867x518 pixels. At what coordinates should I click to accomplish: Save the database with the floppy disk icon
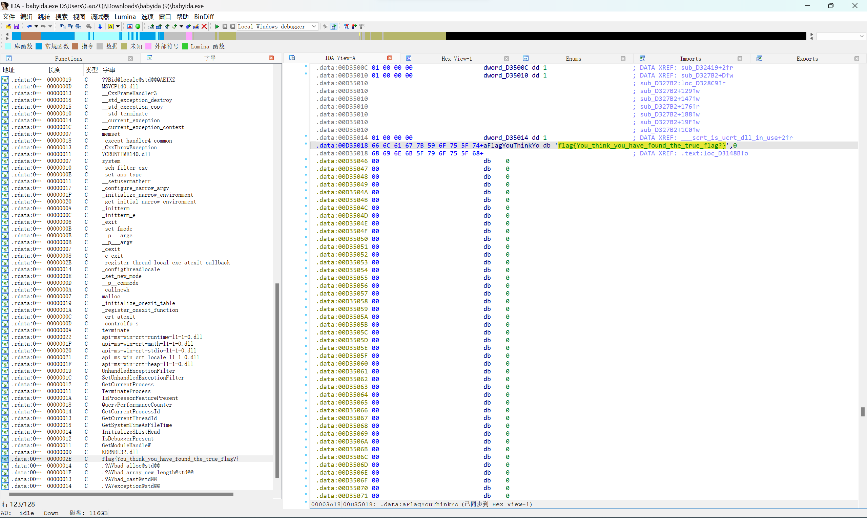tap(16, 26)
